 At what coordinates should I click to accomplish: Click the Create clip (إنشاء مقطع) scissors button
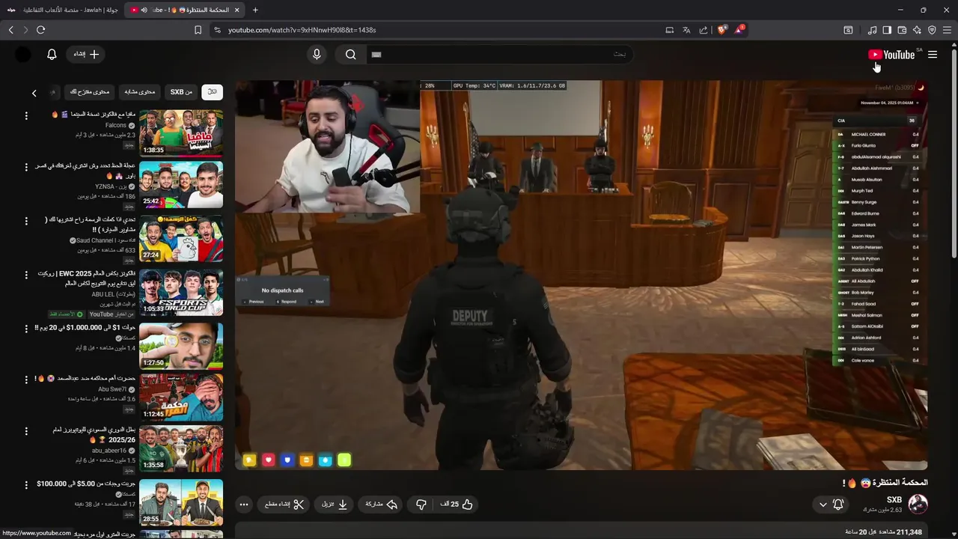click(x=284, y=505)
